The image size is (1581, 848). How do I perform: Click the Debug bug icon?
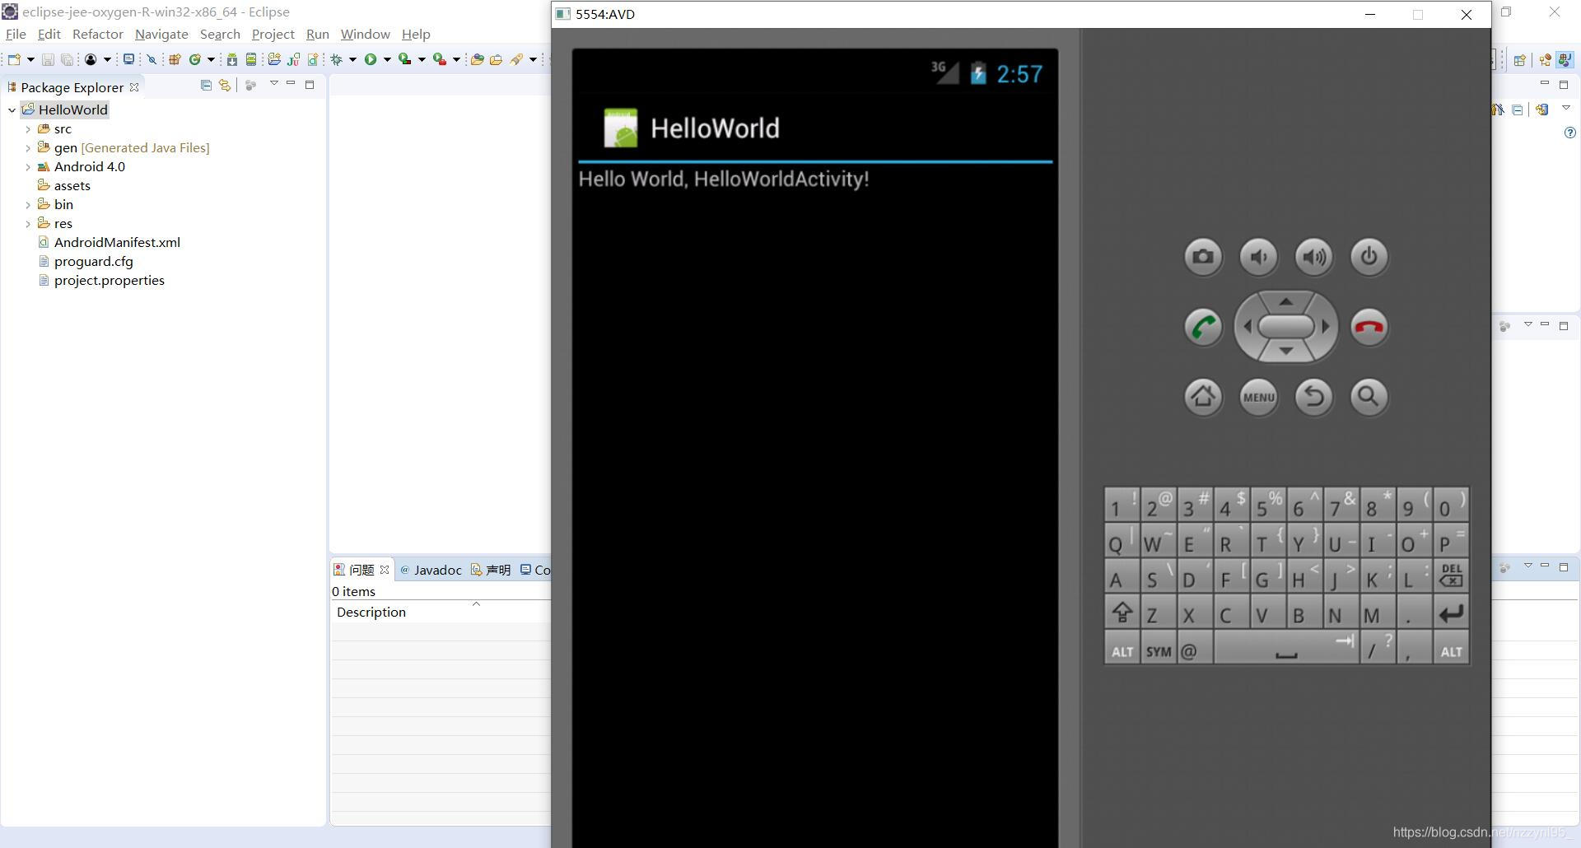click(336, 59)
